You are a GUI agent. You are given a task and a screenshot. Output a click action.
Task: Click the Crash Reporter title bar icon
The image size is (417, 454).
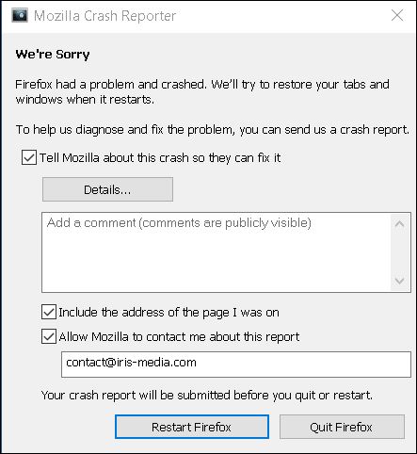click(20, 15)
